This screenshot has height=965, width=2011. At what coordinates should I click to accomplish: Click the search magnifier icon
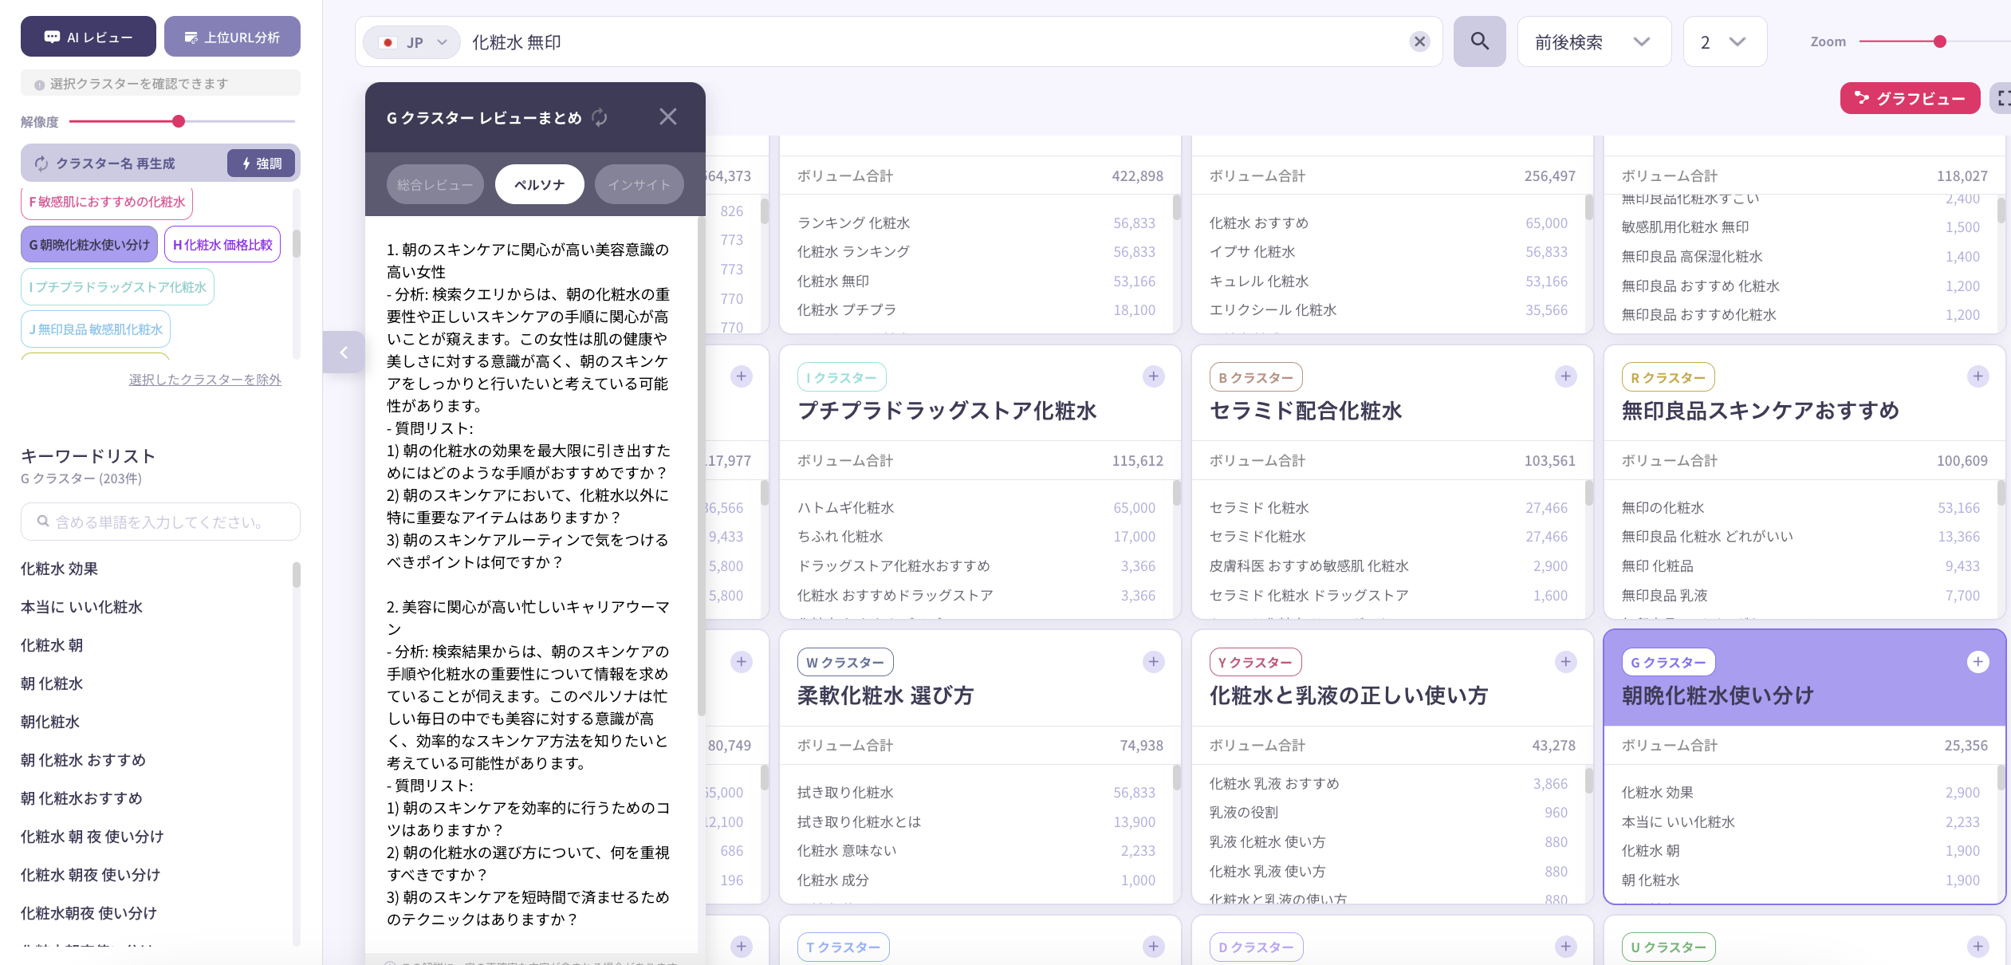coord(1479,41)
